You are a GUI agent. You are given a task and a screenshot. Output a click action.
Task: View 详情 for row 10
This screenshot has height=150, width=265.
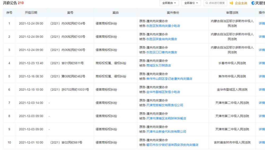(x=262, y=142)
